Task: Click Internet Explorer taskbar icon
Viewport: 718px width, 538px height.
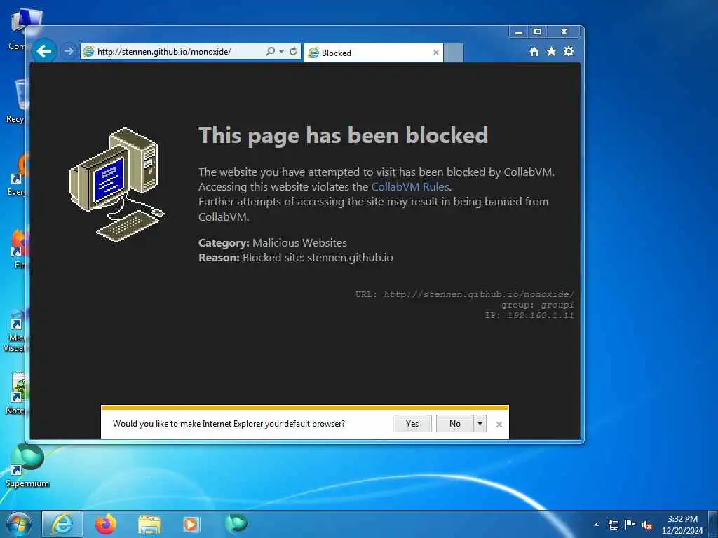Action: 62,524
